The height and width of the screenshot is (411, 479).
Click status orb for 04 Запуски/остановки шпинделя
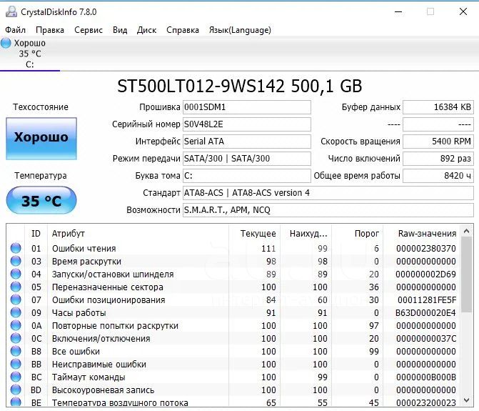[16, 274]
